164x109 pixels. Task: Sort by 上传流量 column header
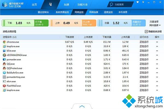point(125,37)
